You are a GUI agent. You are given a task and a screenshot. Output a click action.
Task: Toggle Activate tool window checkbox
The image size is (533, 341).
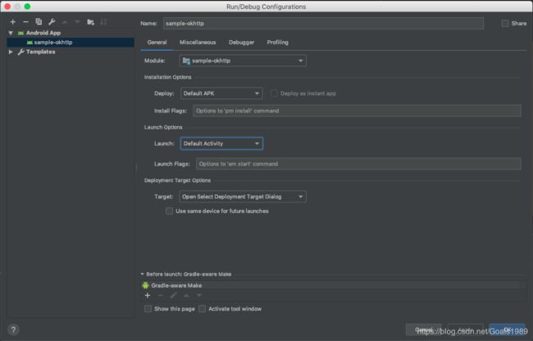click(203, 309)
